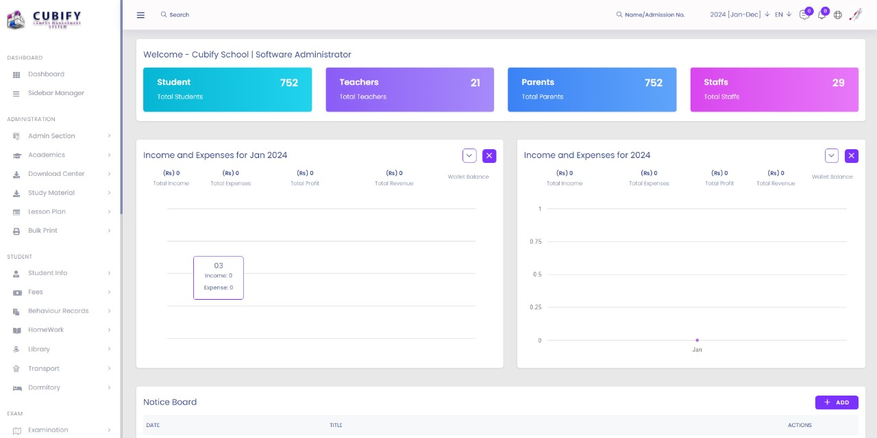The image size is (877, 438).
Task: Click the Cubify logo
Action: tap(45, 18)
